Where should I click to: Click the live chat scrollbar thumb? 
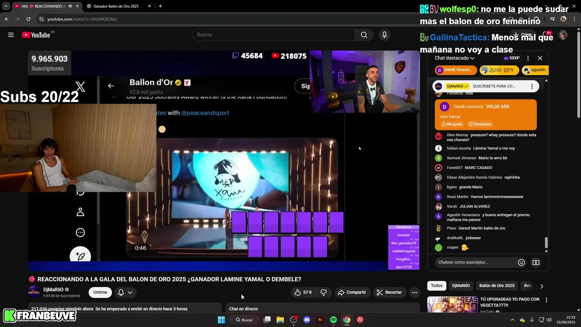tap(547, 243)
